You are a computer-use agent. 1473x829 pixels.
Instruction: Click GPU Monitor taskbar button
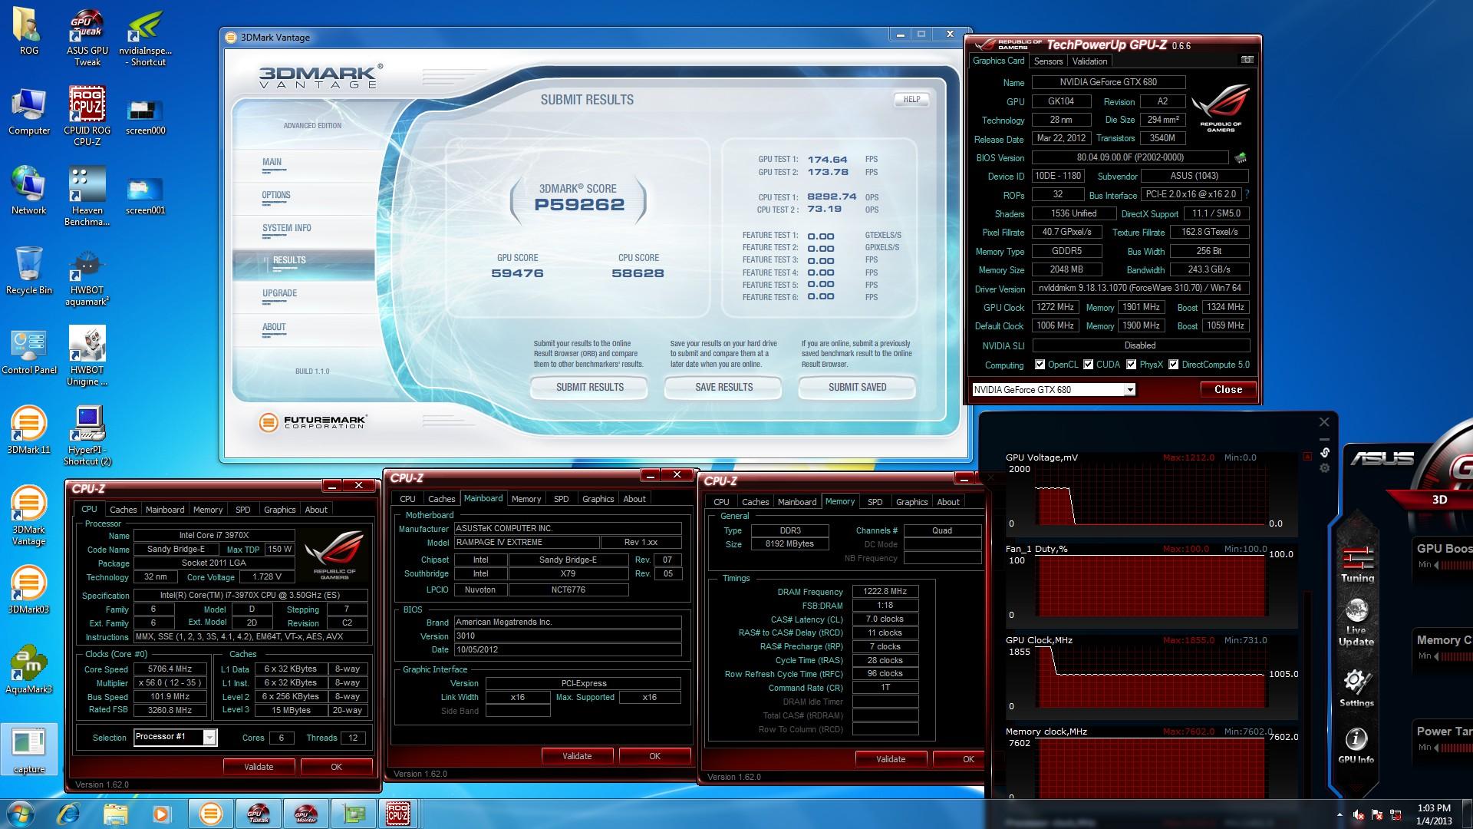pyautogui.click(x=306, y=814)
